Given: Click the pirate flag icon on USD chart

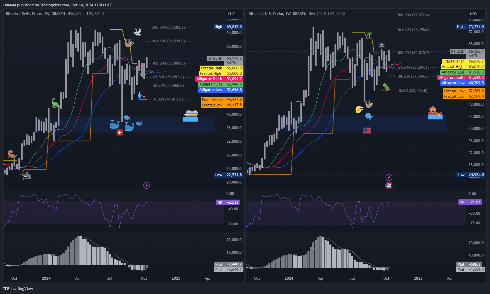Looking at the screenshot, I should (381, 45).
